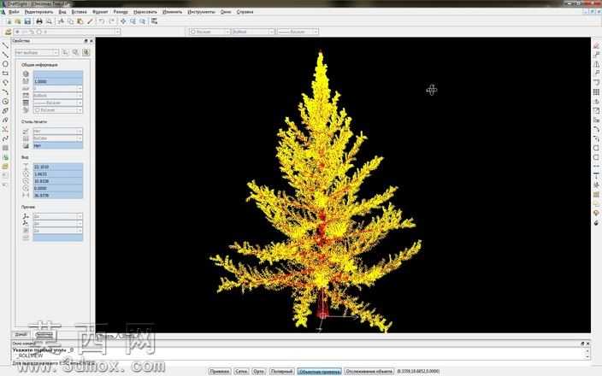602x376 pixels.
Task: Toggle Полярный tracking in status bar
Action: [x=281, y=372]
